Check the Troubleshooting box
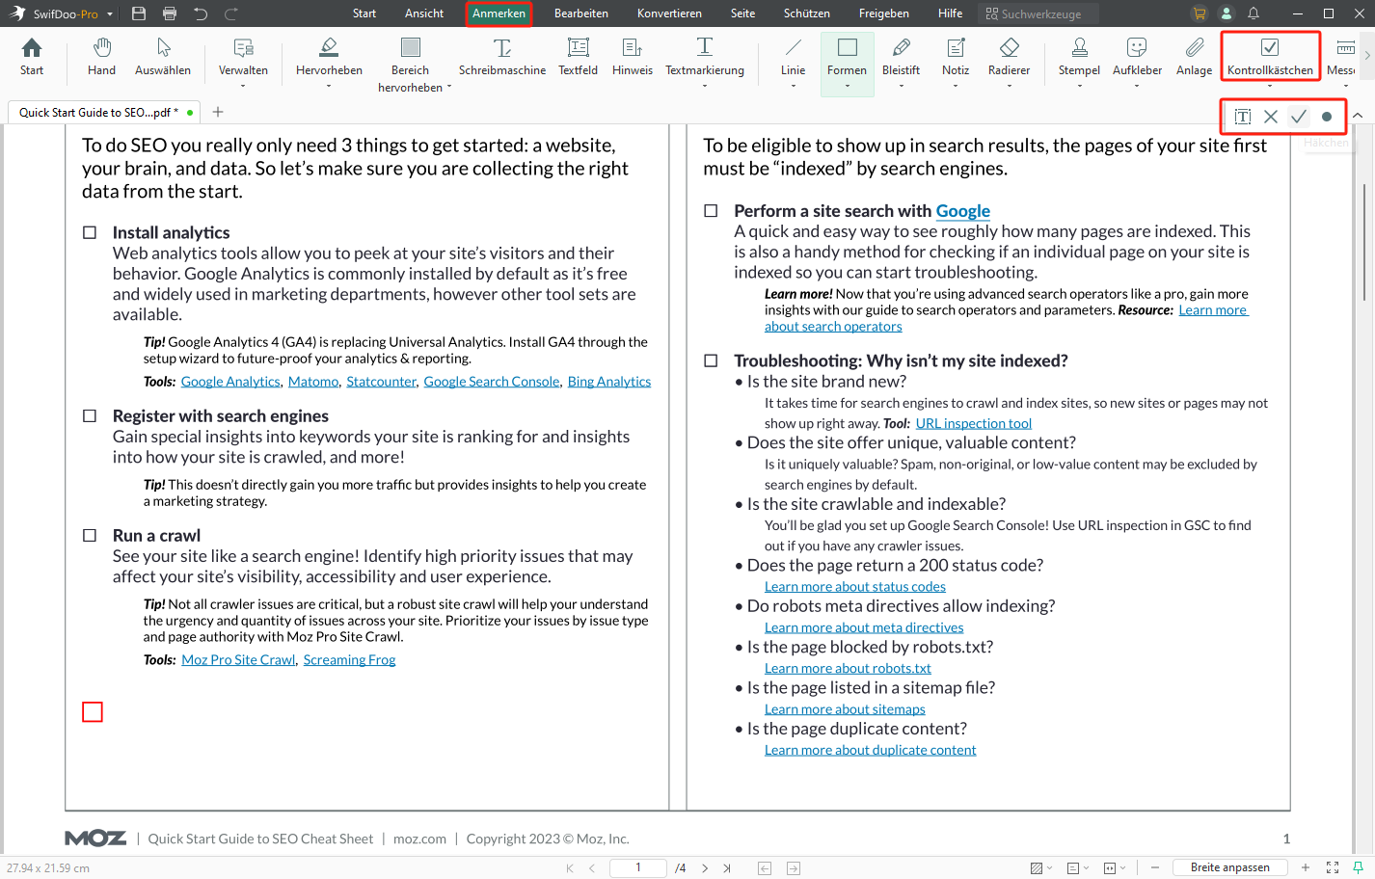This screenshot has height=879, width=1375. tap(711, 360)
